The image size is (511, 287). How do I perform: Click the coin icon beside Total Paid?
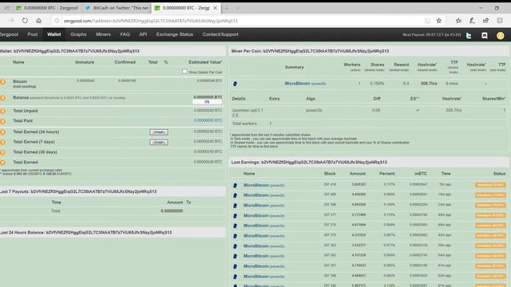(x=2, y=121)
